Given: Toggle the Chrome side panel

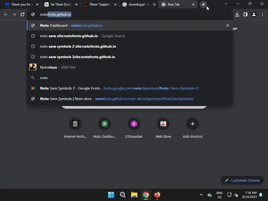Looking at the screenshot, I should point(245,15).
